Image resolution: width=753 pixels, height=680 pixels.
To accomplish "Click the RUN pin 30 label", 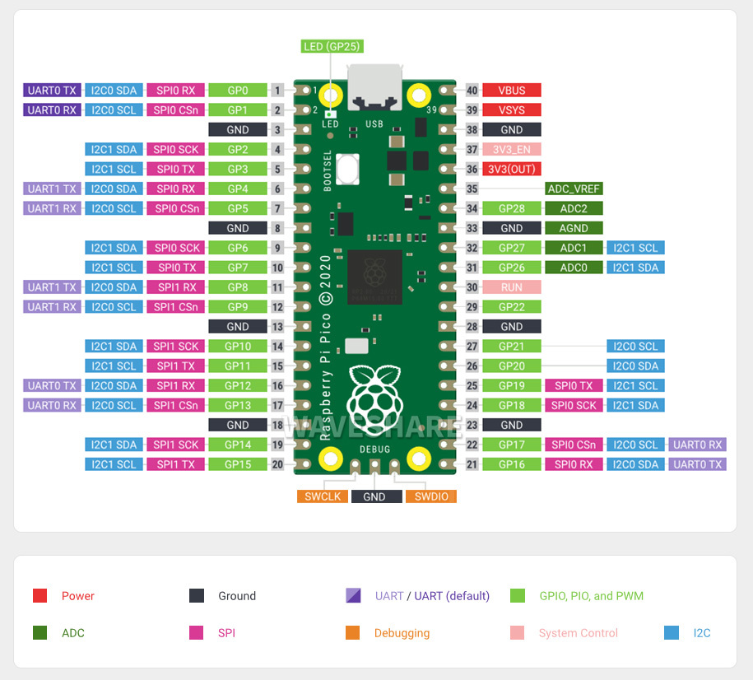I will [x=511, y=287].
